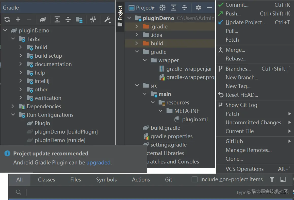Viewport: 294px width, 200px height.
Task: Expand the intellij task group
Action: [21, 81]
